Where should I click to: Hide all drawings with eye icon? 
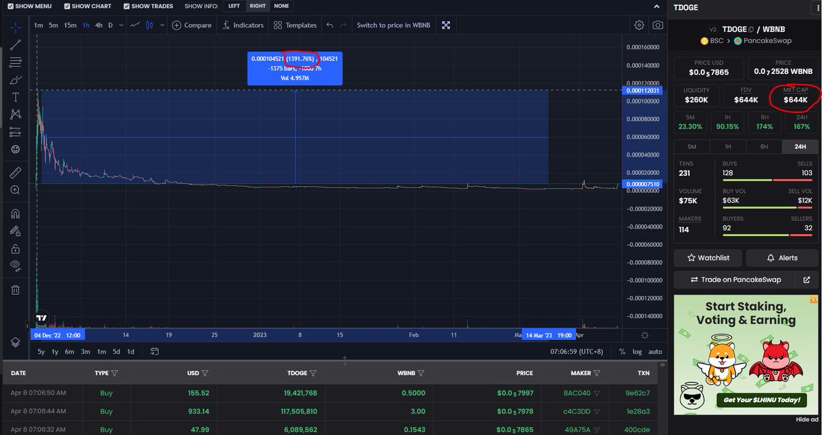point(15,266)
